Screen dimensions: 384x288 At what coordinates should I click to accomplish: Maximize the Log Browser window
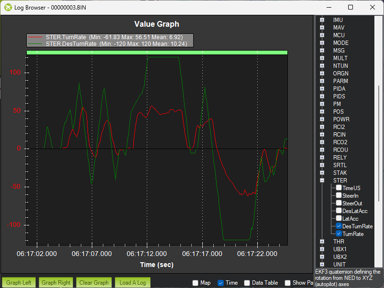click(351, 7)
